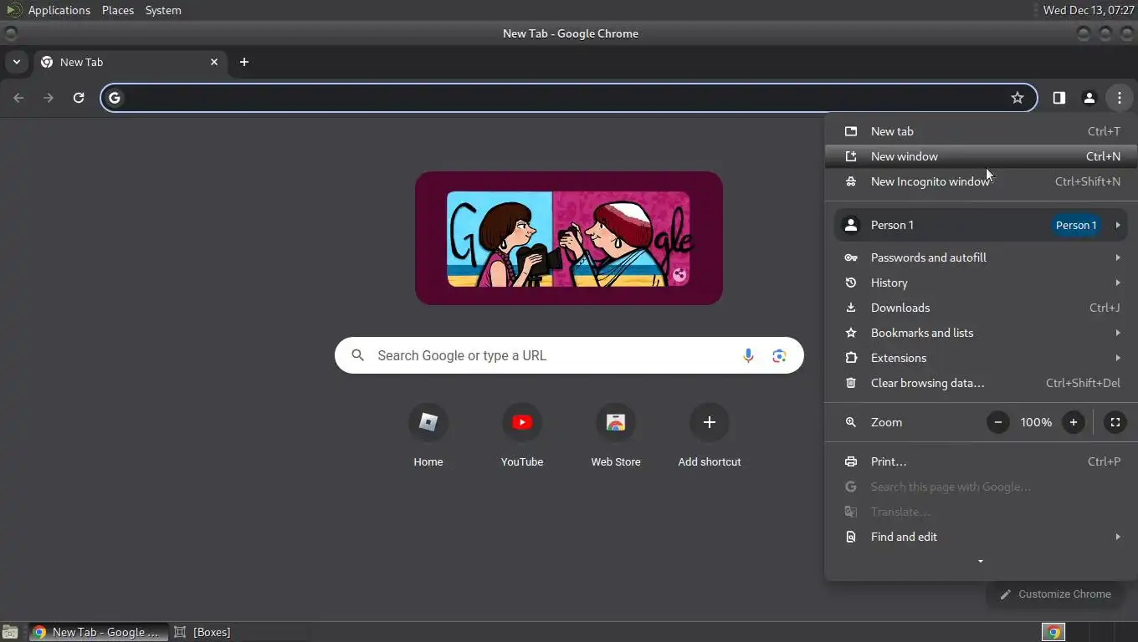
Task: Bookmark this tab with the star icon
Action: tap(1018, 98)
